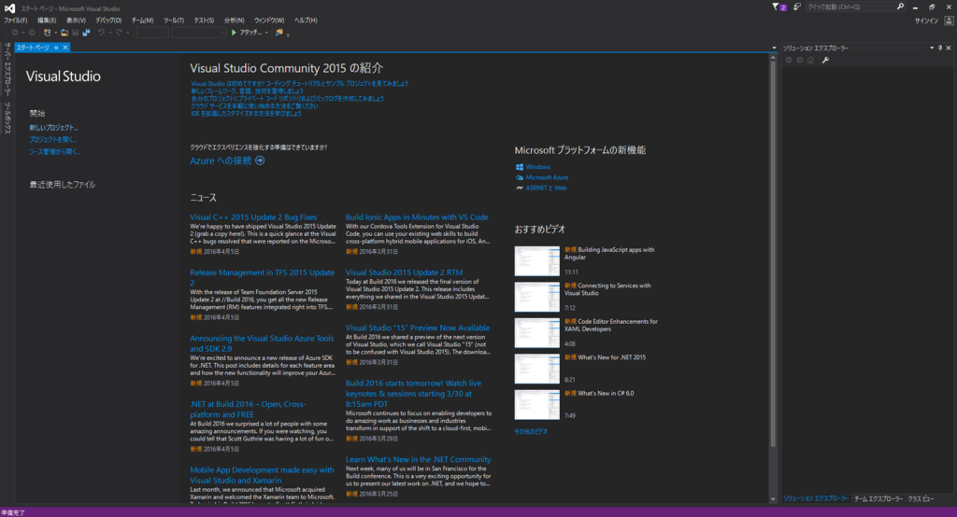Open the ツール(T) menu
This screenshot has width=957, height=517.
(x=173, y=21)
